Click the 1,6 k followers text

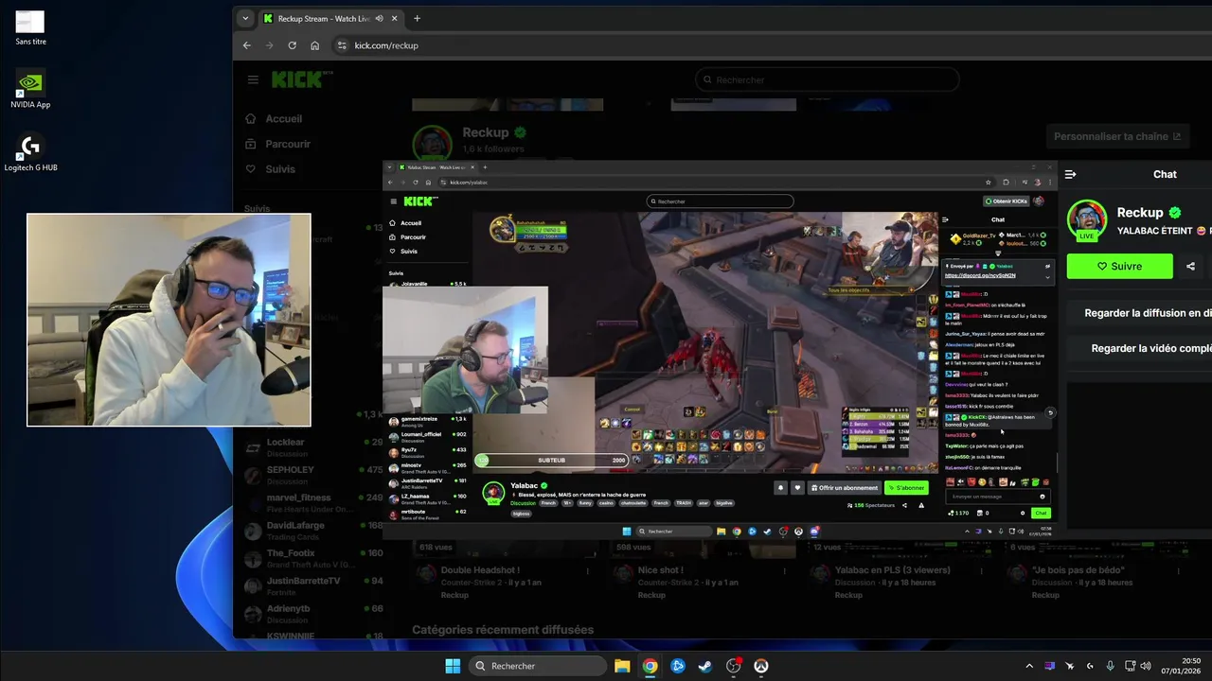493,149
